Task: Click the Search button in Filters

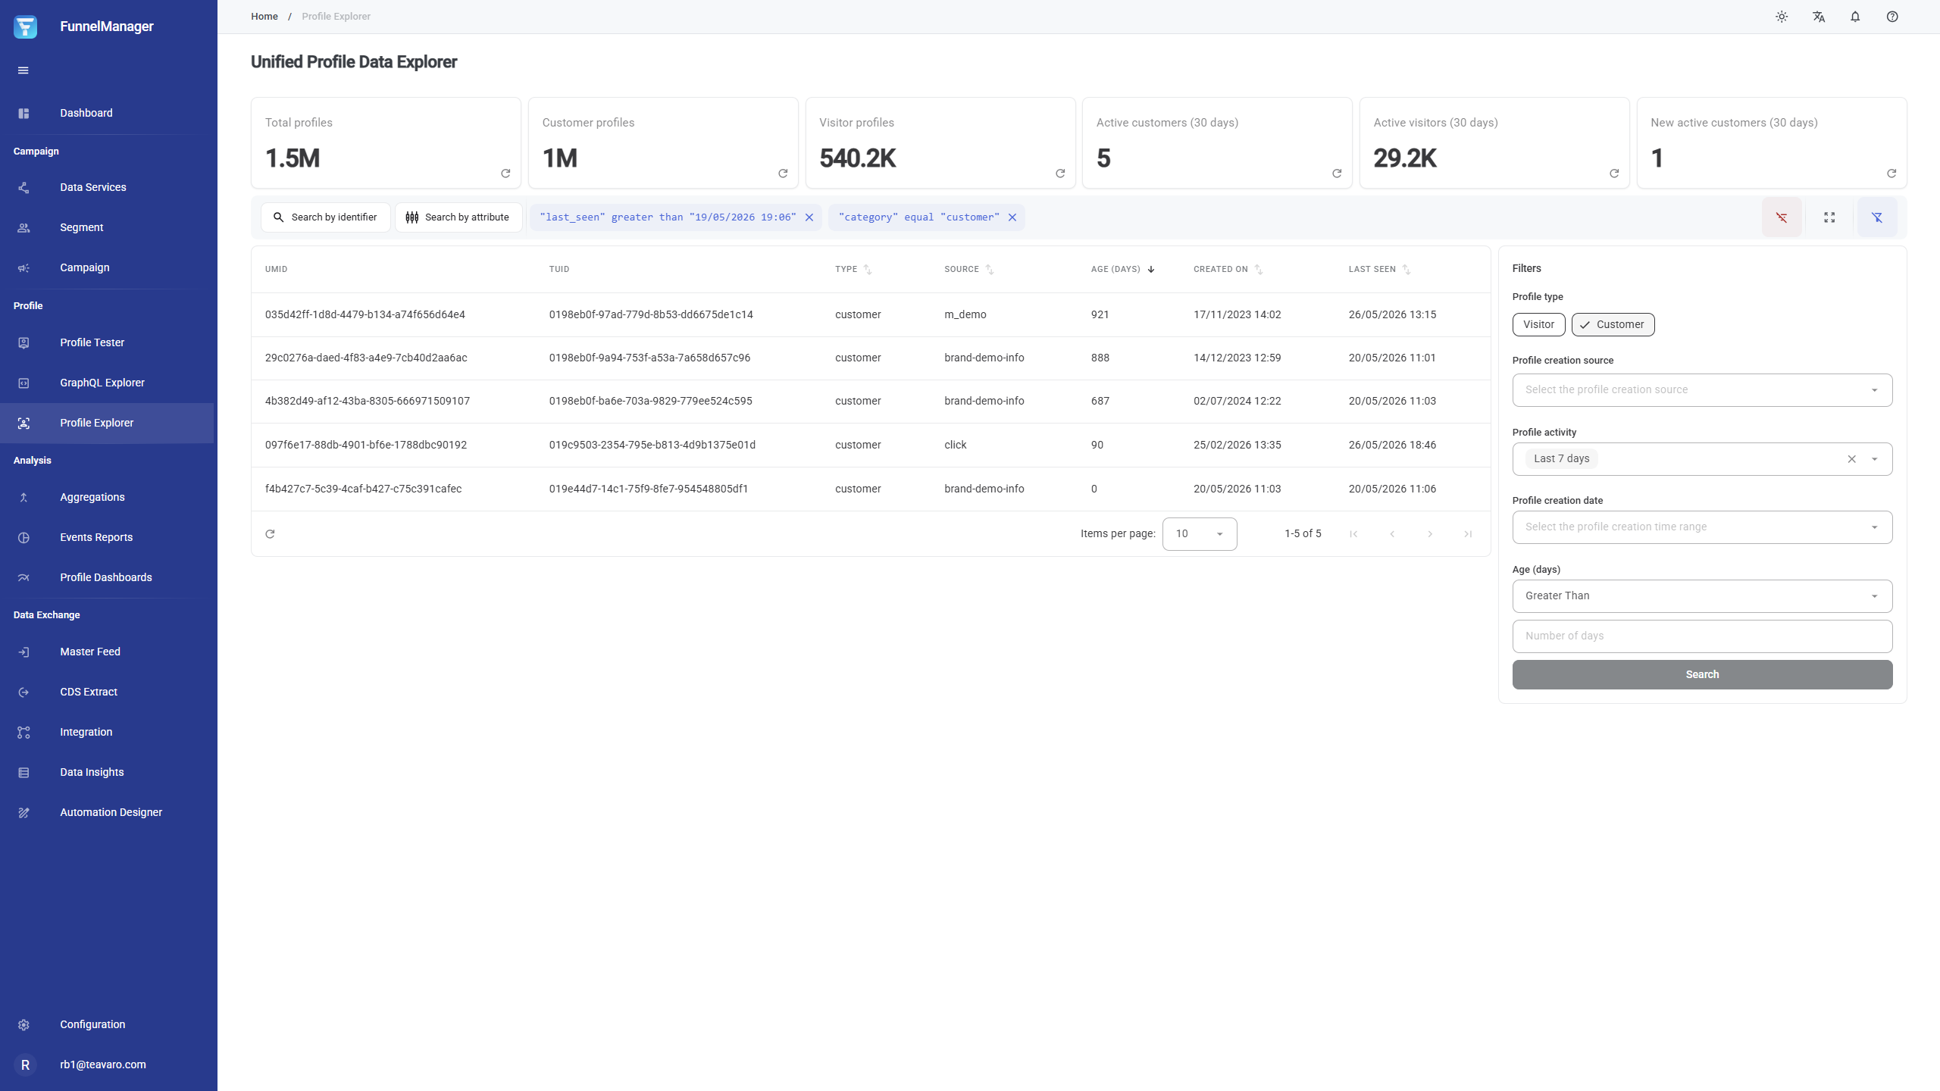Action: point(1702,675)
